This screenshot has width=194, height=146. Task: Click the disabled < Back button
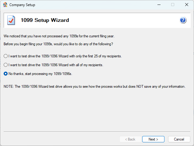[x=130, y=139]
